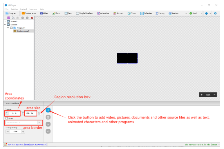Add a Text area

[68, 13]
